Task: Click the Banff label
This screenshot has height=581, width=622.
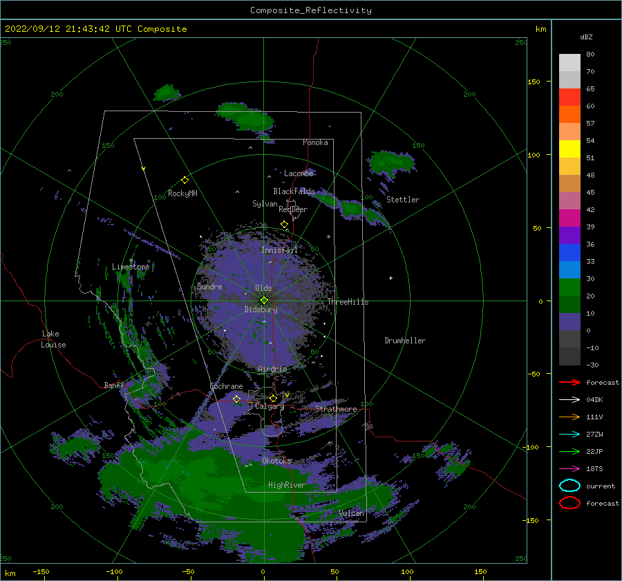Action: (114, 385)
